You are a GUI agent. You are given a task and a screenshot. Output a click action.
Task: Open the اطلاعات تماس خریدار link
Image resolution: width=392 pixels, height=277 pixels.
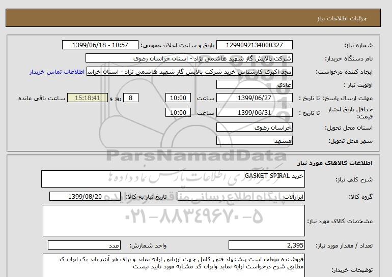point(57,72)
